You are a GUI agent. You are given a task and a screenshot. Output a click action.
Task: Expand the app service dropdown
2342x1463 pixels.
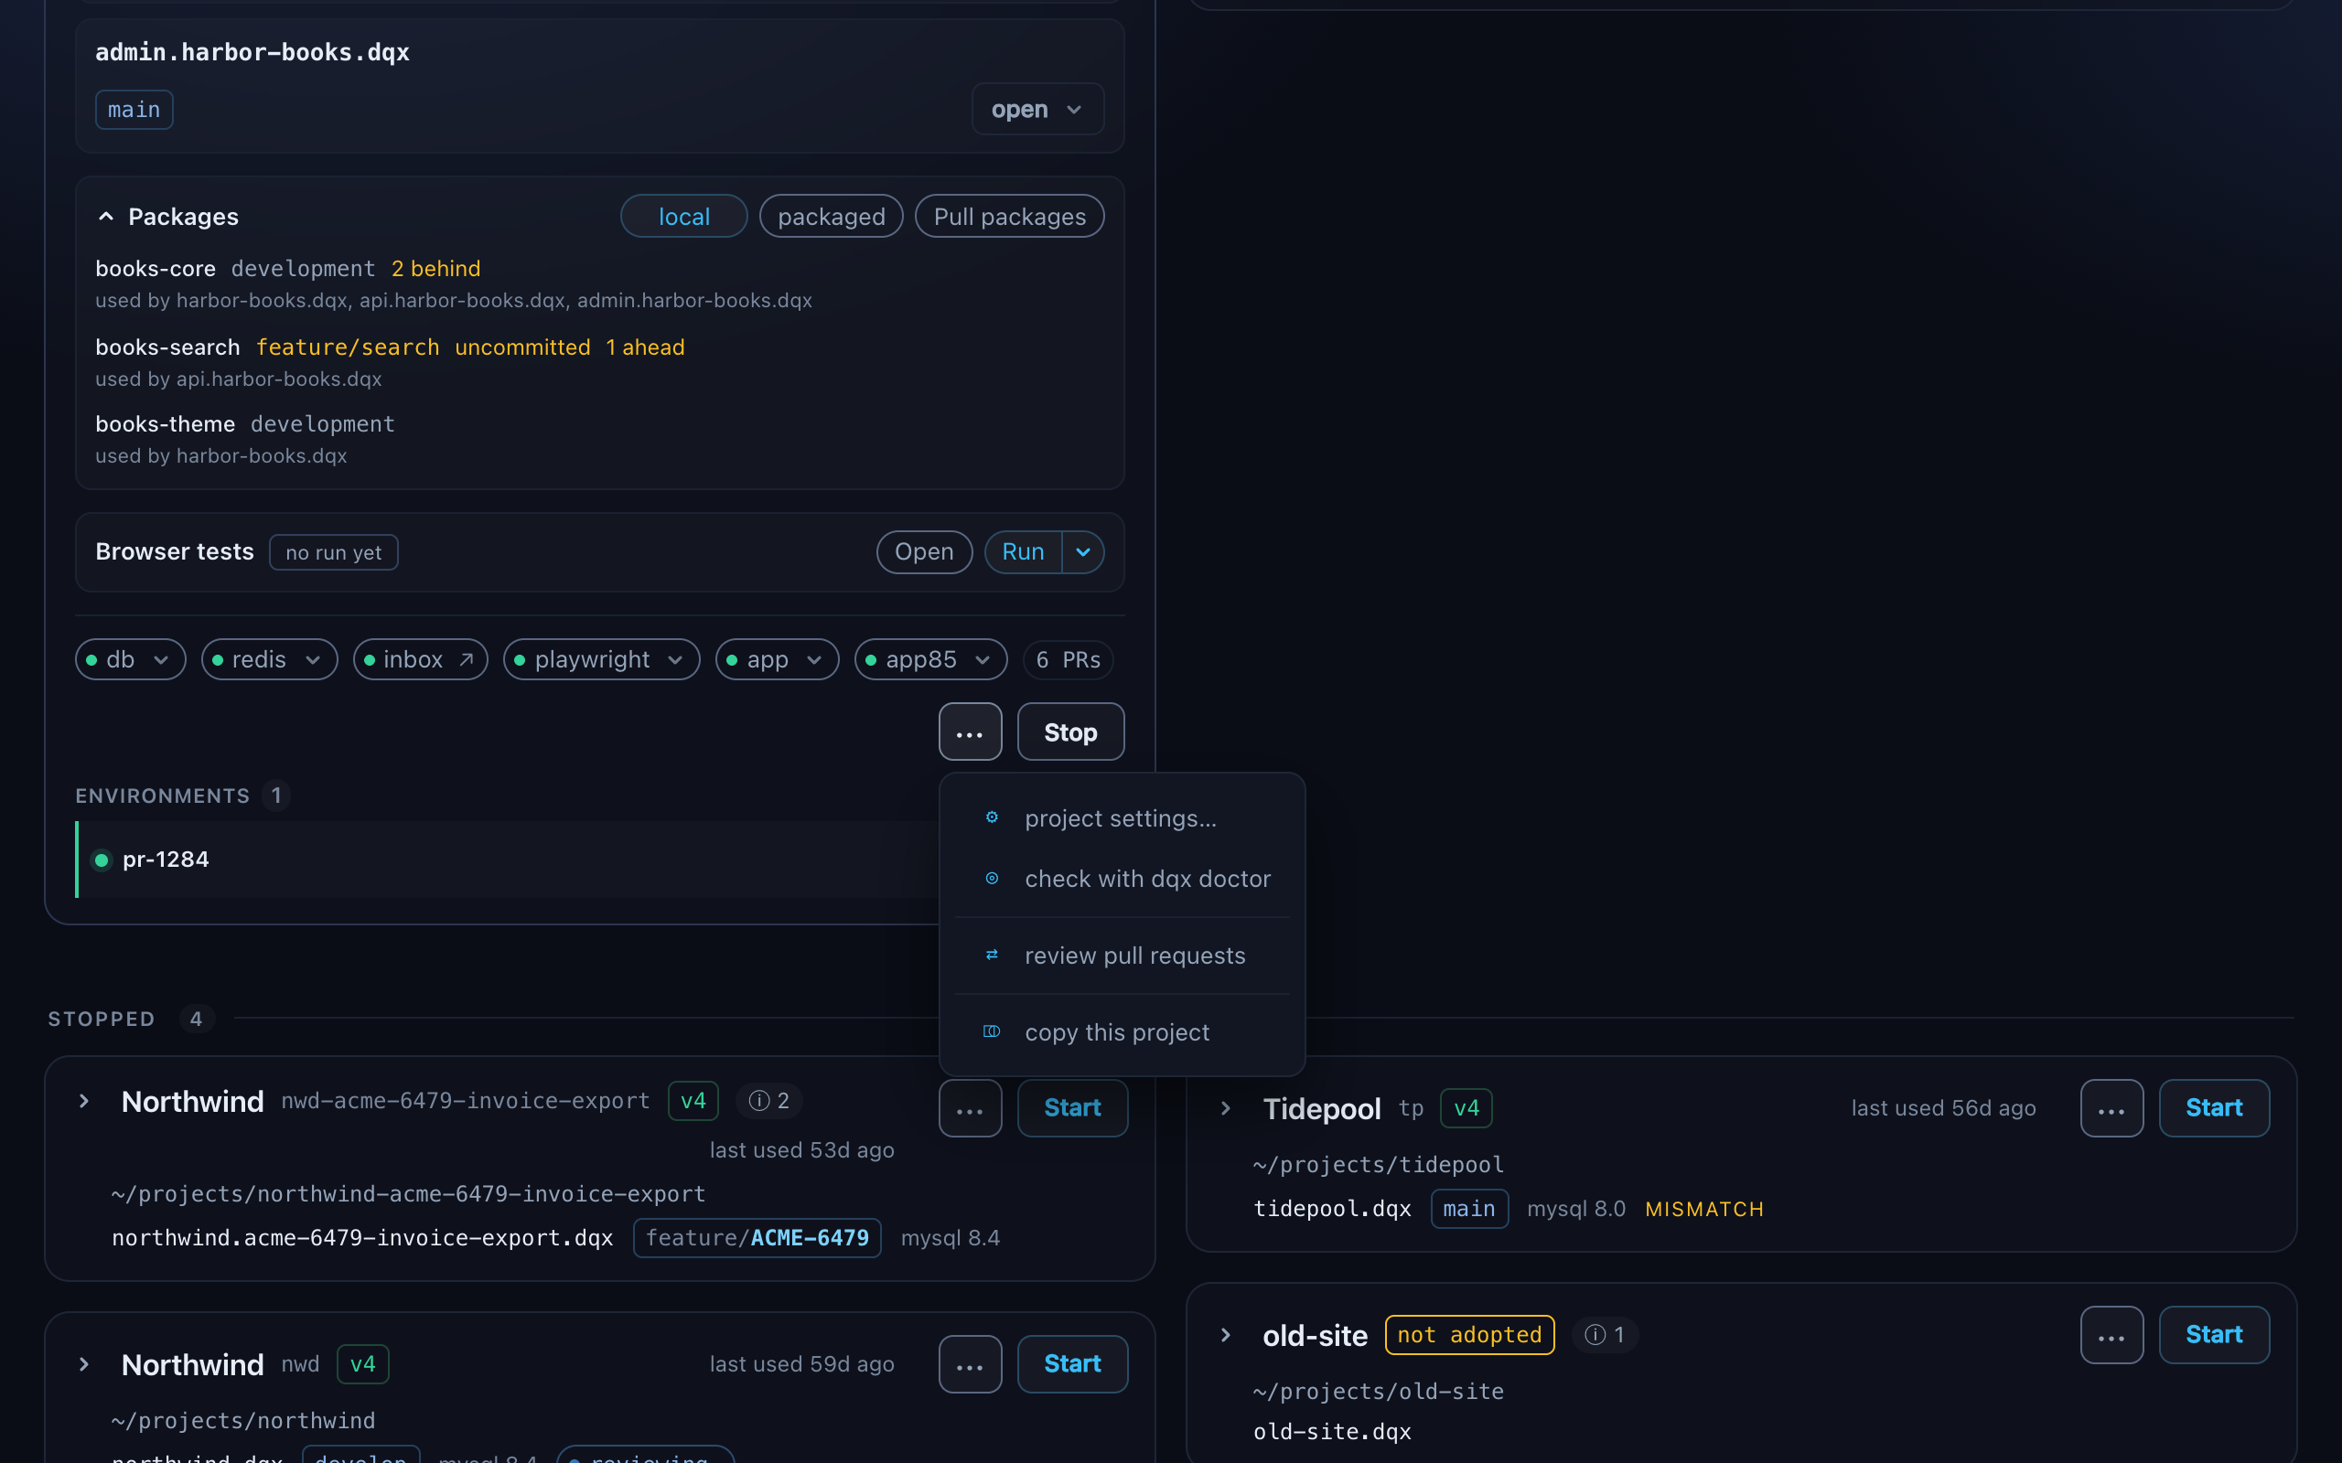point(776,660)
